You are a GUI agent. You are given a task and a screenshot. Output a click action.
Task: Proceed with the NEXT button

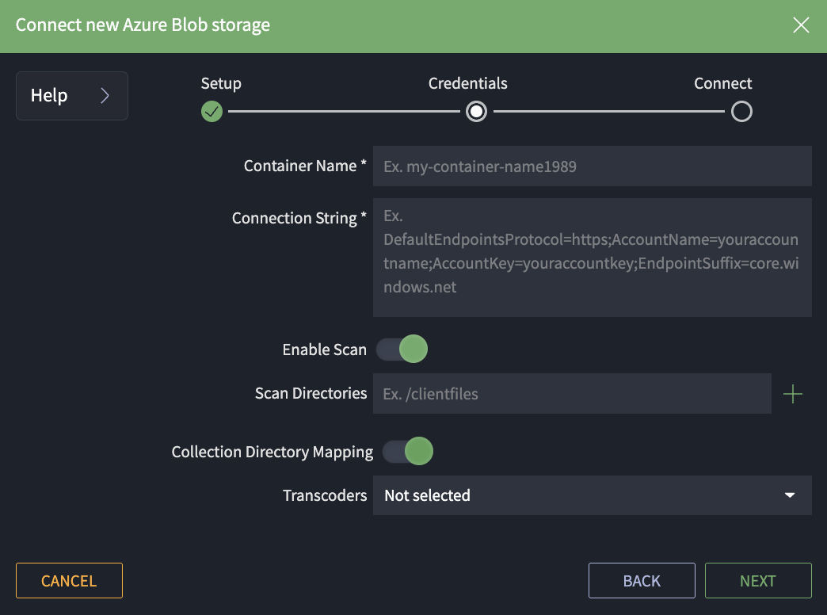point(758,581)
